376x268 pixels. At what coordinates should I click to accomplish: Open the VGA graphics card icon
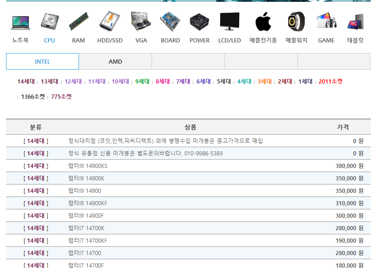(x=141, y=21)
